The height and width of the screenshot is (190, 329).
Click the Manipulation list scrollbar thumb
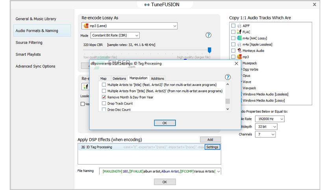pos(227,101)
